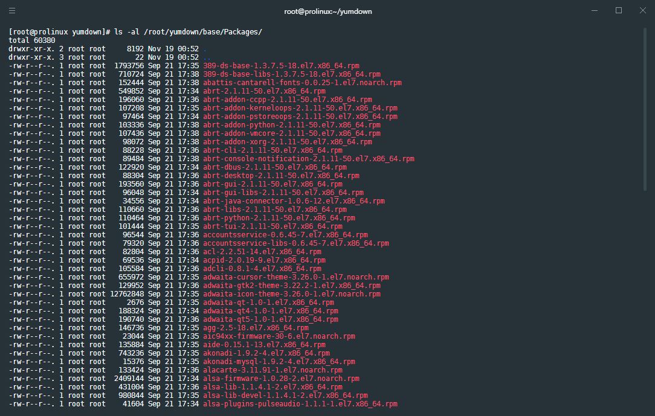Select abrt-gui-2.1.11-50.el7.x86_64.rpm filename

[x=273, y=184]
